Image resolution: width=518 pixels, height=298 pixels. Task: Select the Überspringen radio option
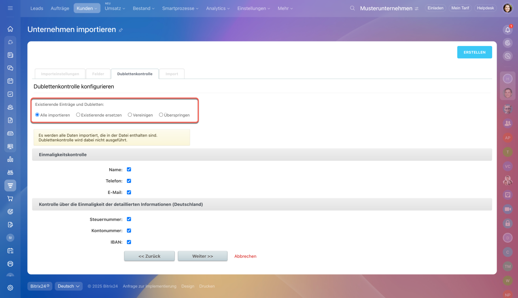click(x=161, y=115)
